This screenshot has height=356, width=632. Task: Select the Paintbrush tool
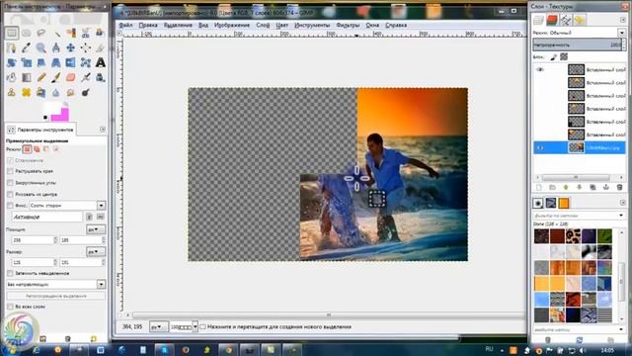[x=56, y=77]
